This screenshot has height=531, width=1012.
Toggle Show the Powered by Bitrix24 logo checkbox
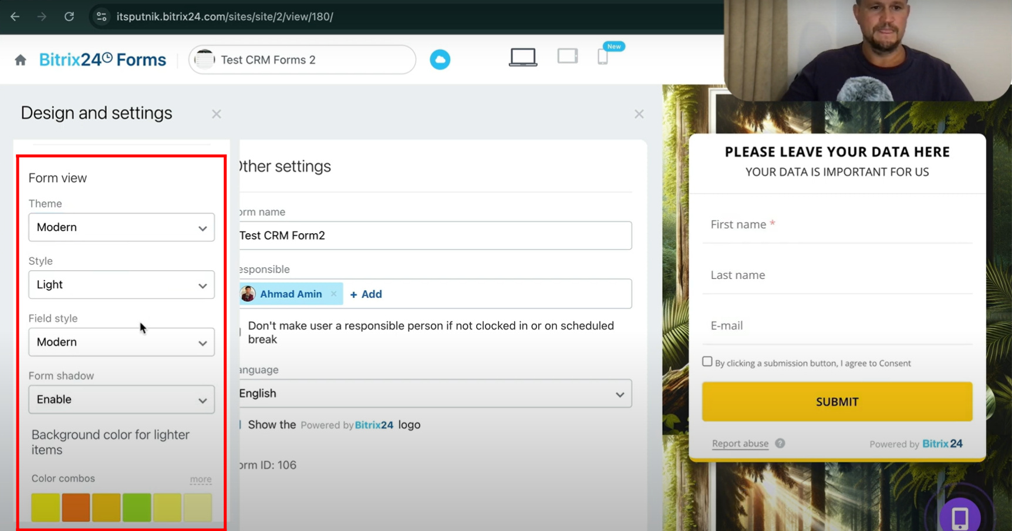(x=240, y=425)
